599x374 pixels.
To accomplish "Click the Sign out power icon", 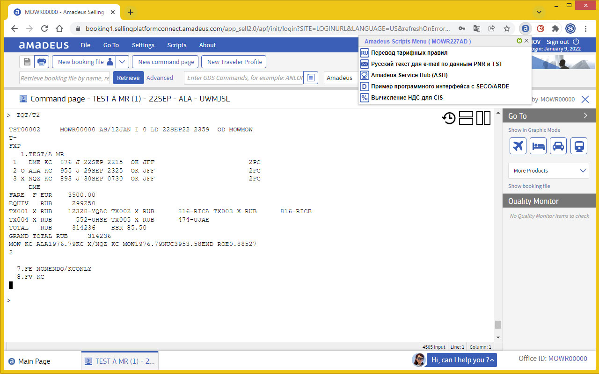I will tap(576, 42).
